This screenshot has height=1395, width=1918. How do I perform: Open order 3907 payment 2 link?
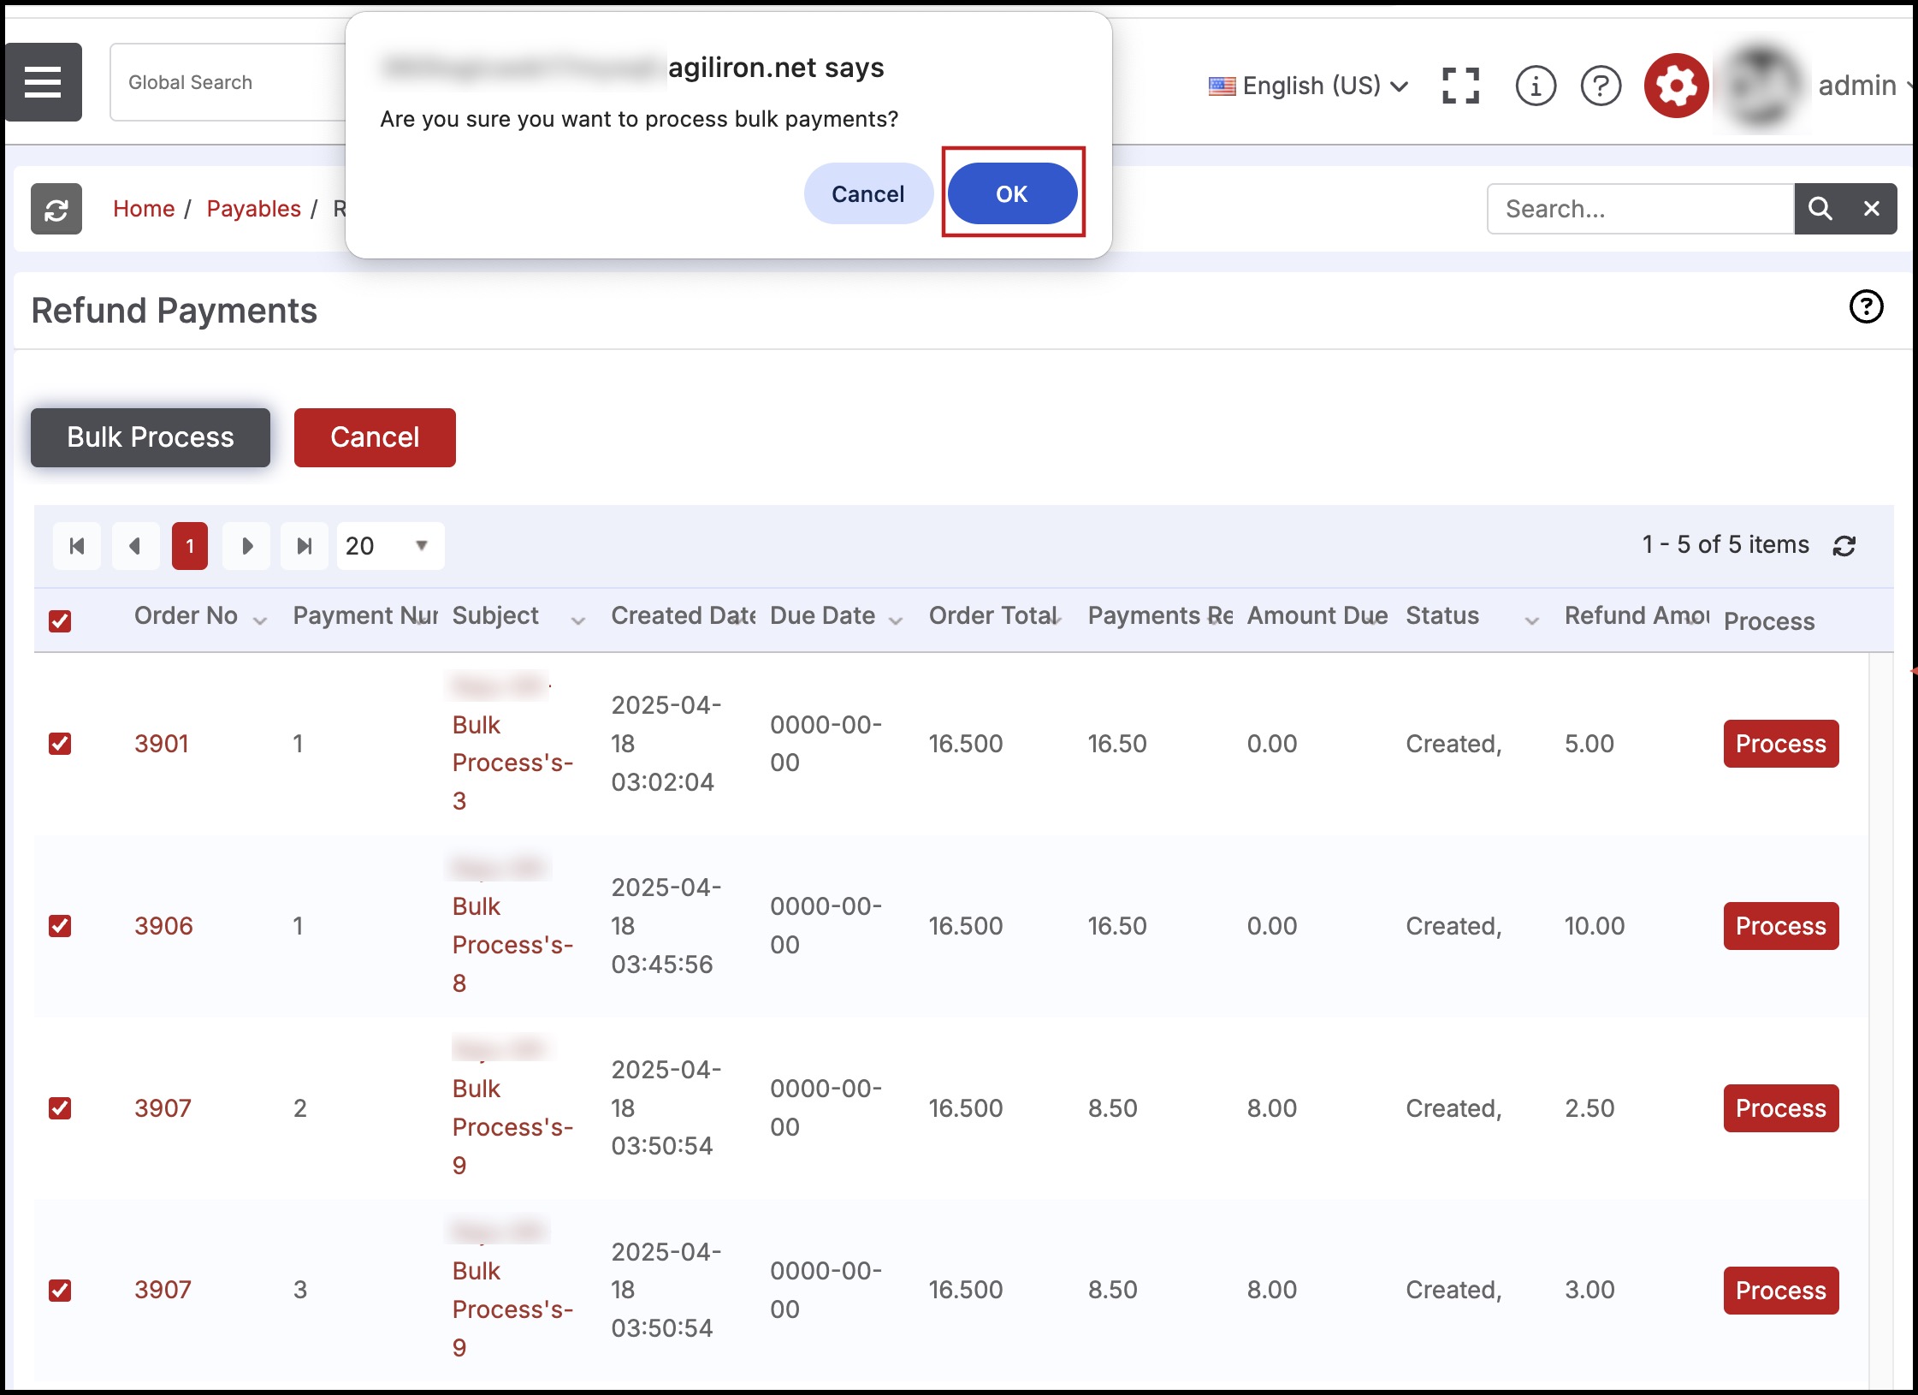pyautogui.click(x=163, y=1107)
